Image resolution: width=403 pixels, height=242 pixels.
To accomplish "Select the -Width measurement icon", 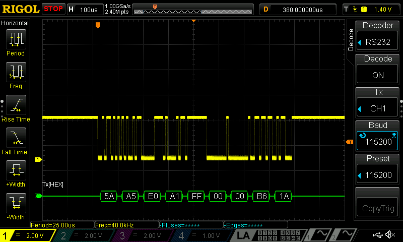I will pyautogui.click(x=15, y=203).
